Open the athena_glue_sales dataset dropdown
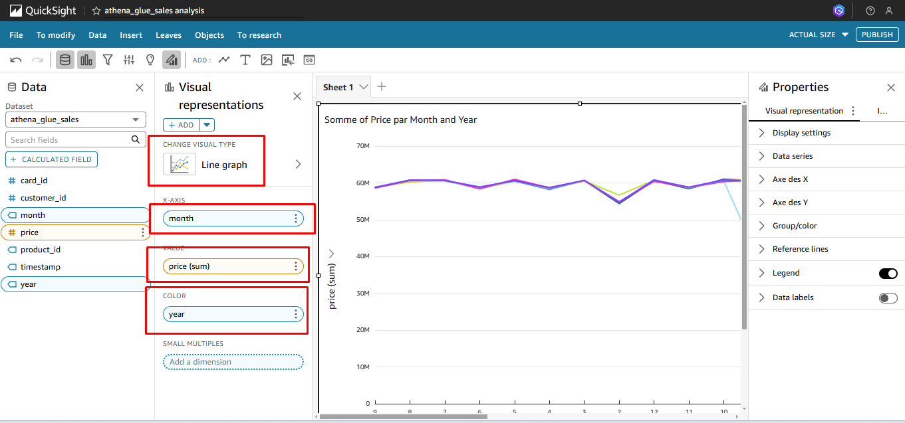 point(76,120)
